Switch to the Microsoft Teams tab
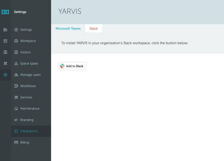The width and height of the screenshot is (224, 161). (x=68, y=29)
